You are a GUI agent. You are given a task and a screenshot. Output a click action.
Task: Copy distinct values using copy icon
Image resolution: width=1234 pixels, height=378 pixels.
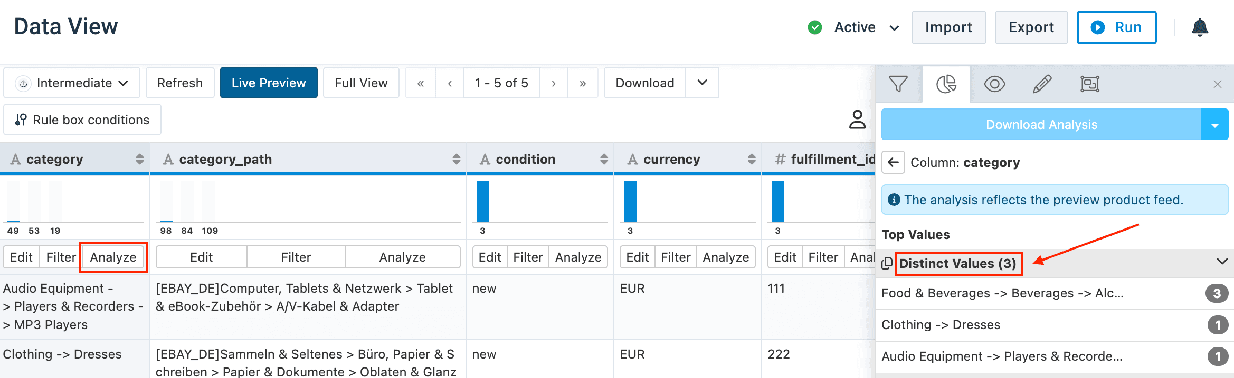(887, 263)
